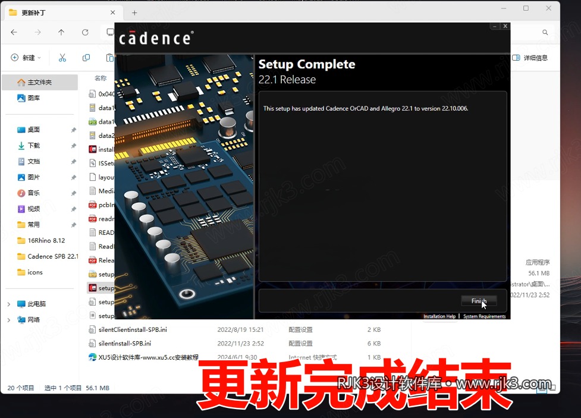Close the Cadence setup window
The image size is (581, 418).
pos(505,26)
